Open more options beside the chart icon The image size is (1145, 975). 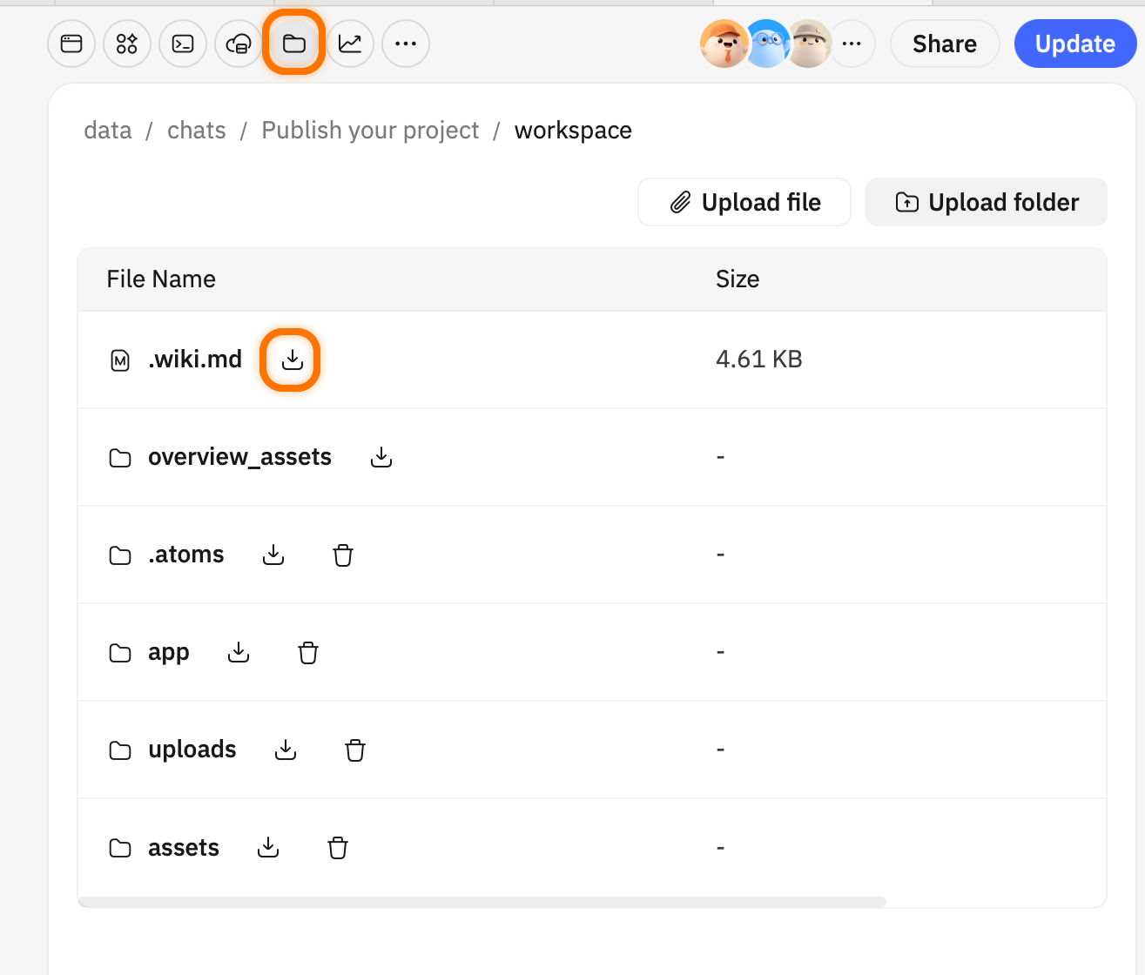tap(406, 44)
